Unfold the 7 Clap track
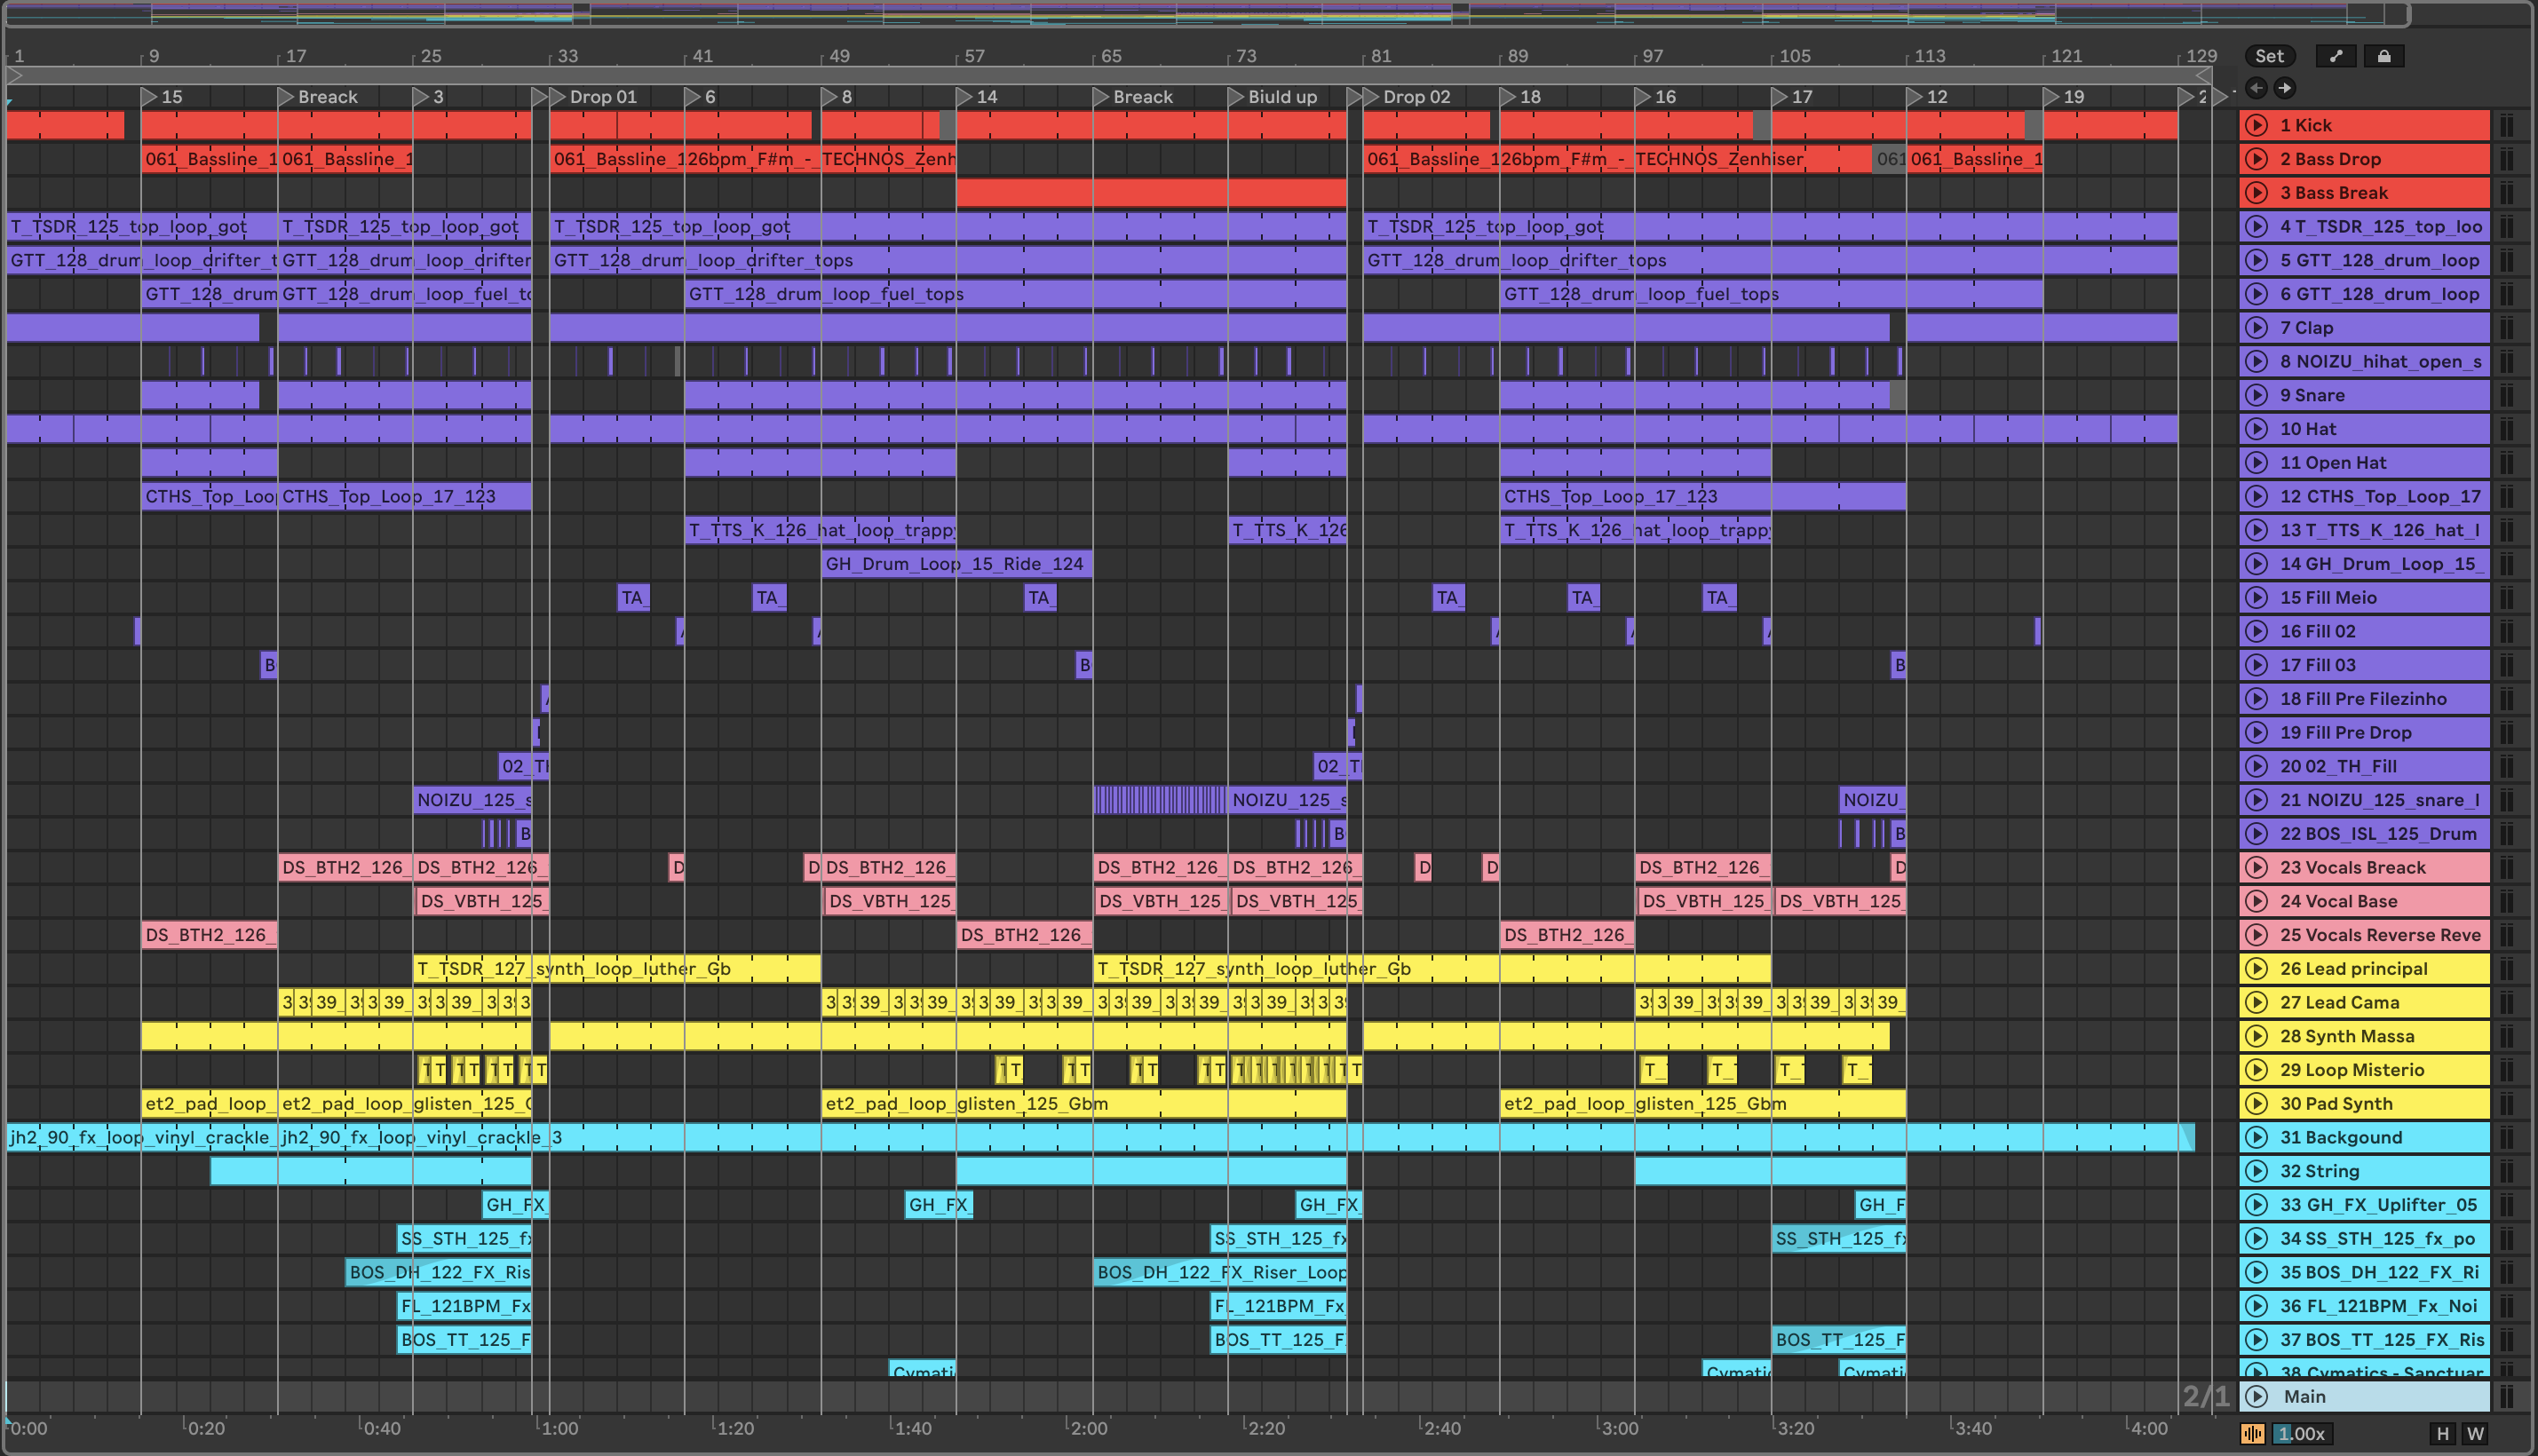2538x1456 pixels. [x=2256, y=328]
